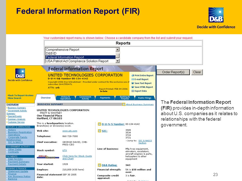Open the Public Filings tab

click(x=145, y=98)
